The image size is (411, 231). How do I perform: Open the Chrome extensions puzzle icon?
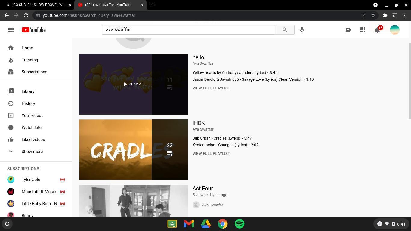pos(385,15)
